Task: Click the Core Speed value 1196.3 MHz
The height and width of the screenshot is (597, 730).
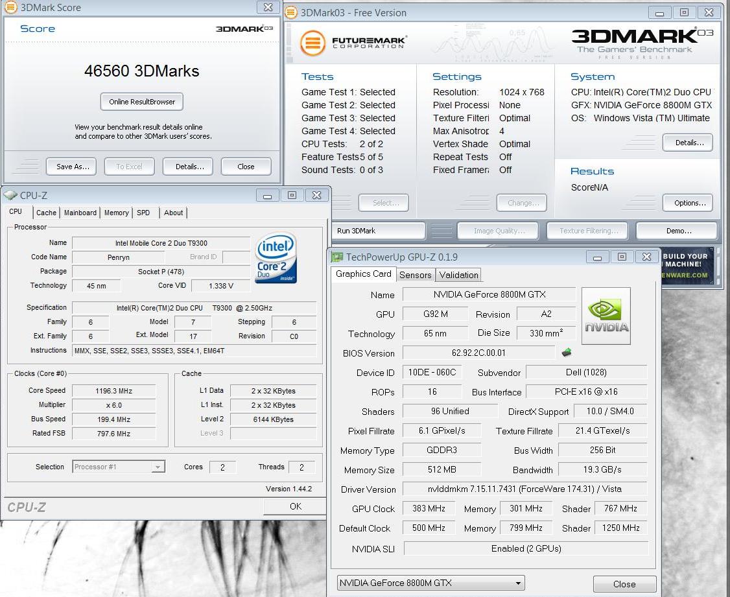Action: coord(114,391)
